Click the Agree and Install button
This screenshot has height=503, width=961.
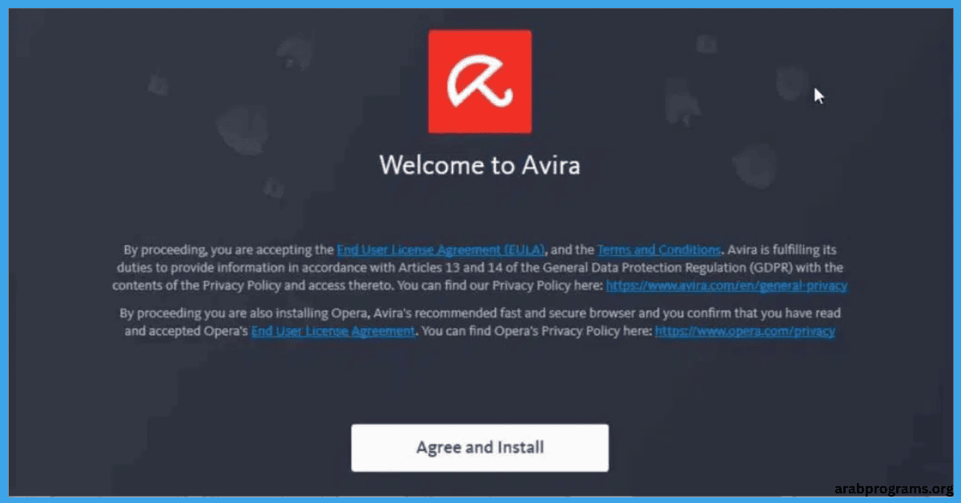click(480, 447)
